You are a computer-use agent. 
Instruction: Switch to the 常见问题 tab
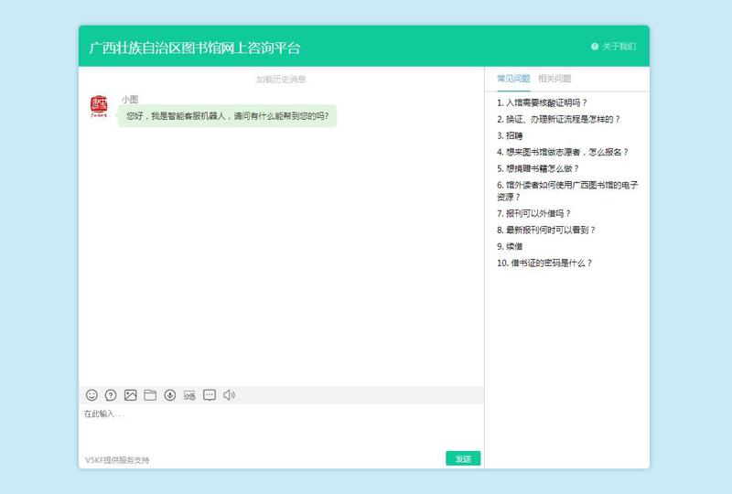coord(513,79)
